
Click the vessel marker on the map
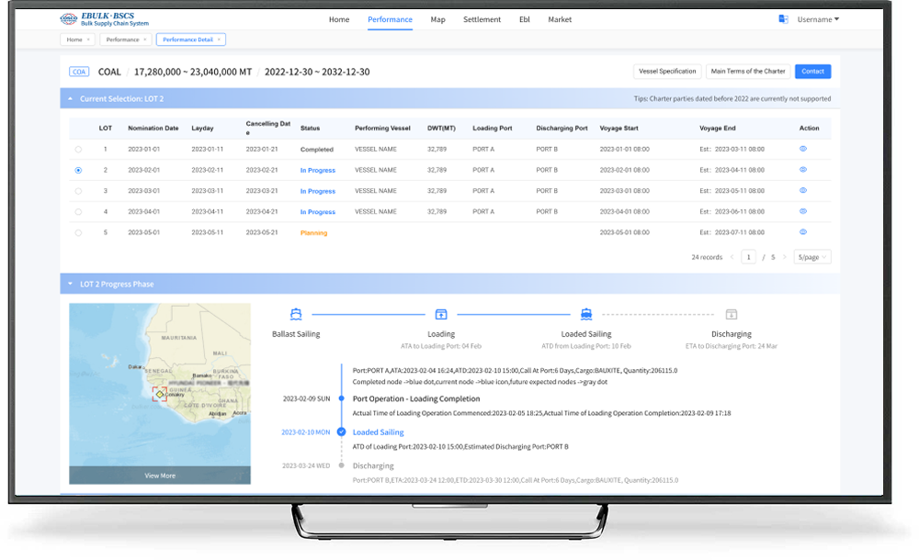tap(159, 394)
